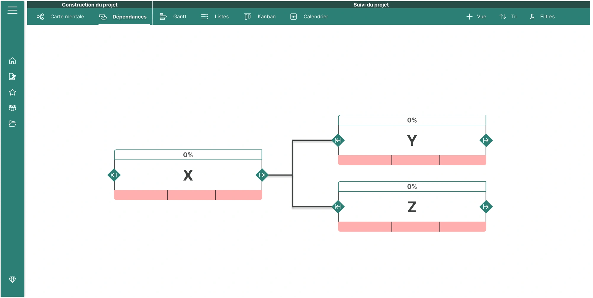The width and height of the screenshot is (593, 298).
Task: Click the right end connector of task X
Action: [x=262, y=175]
